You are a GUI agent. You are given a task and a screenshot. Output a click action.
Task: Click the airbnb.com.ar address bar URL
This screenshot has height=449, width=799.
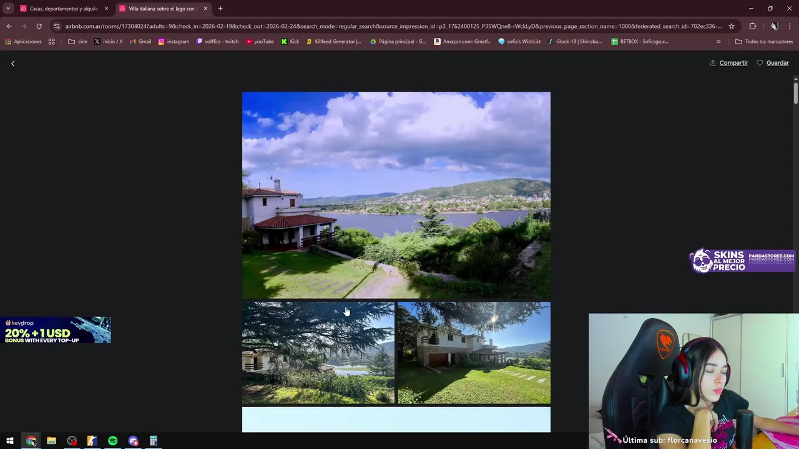coord(393,26)
